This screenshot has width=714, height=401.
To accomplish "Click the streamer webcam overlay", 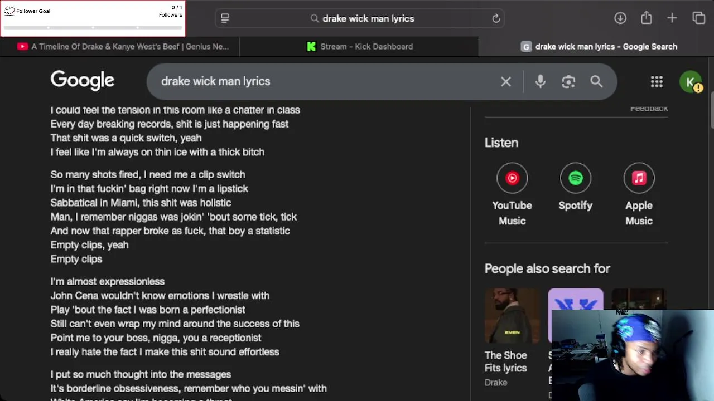I will click(632, 355).
